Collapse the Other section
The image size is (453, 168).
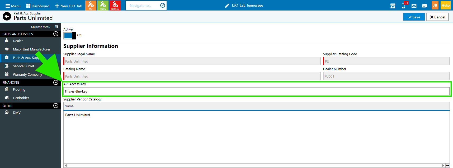click(56, 106)
